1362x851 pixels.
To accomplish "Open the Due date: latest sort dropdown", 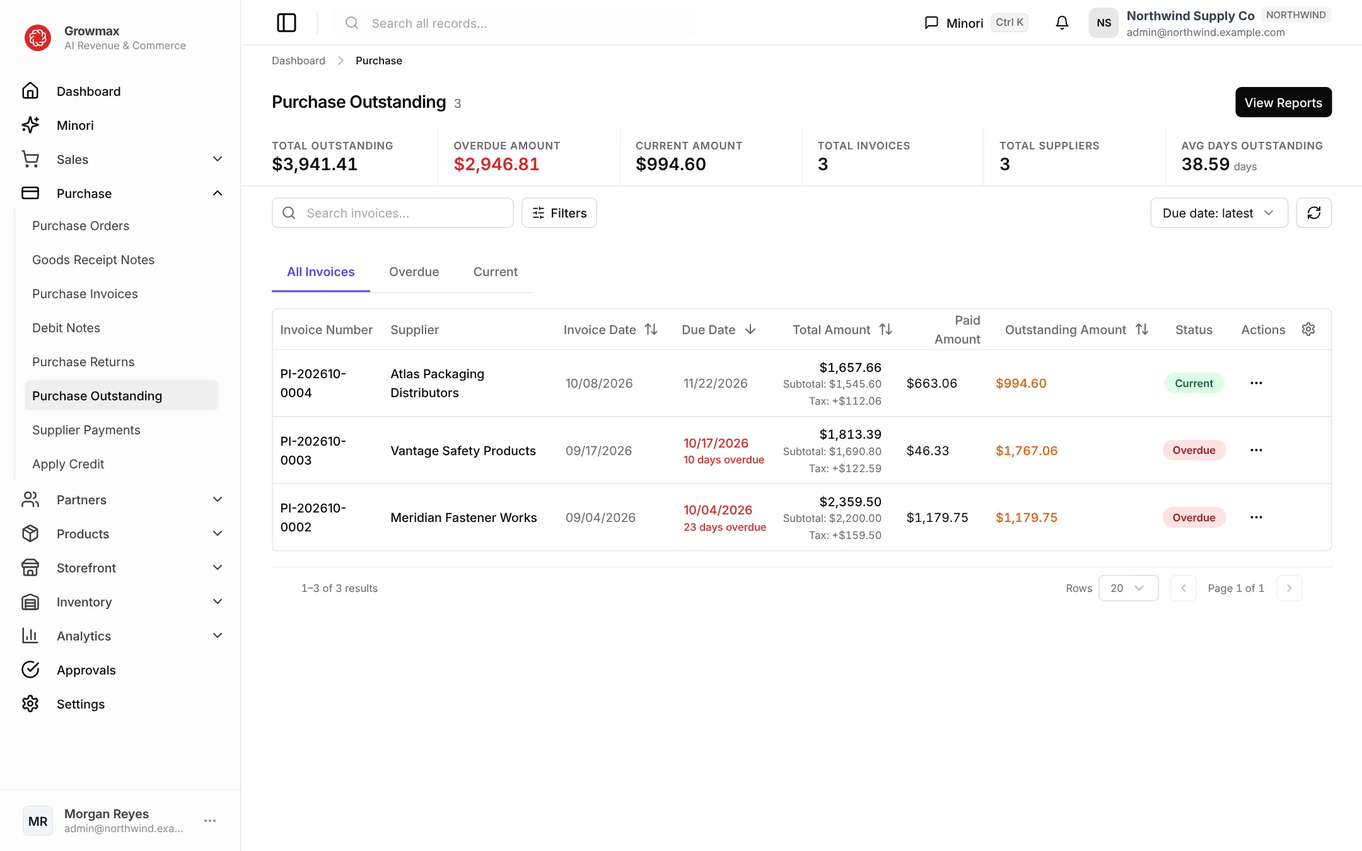I will (1219, 213).
